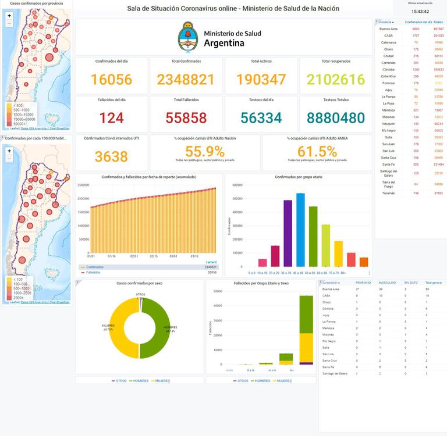
Task: Zoom out on the provincia cases map
Action: click(x=9, y=24)
